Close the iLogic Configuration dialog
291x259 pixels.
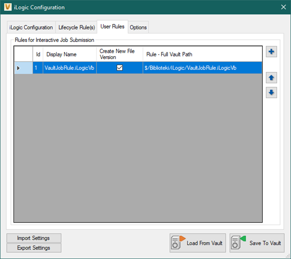283,7
